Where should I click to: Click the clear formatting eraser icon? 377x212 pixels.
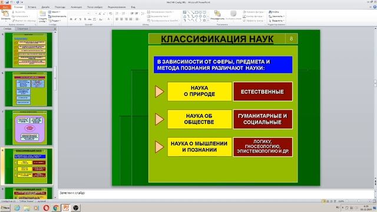[110, 14]
